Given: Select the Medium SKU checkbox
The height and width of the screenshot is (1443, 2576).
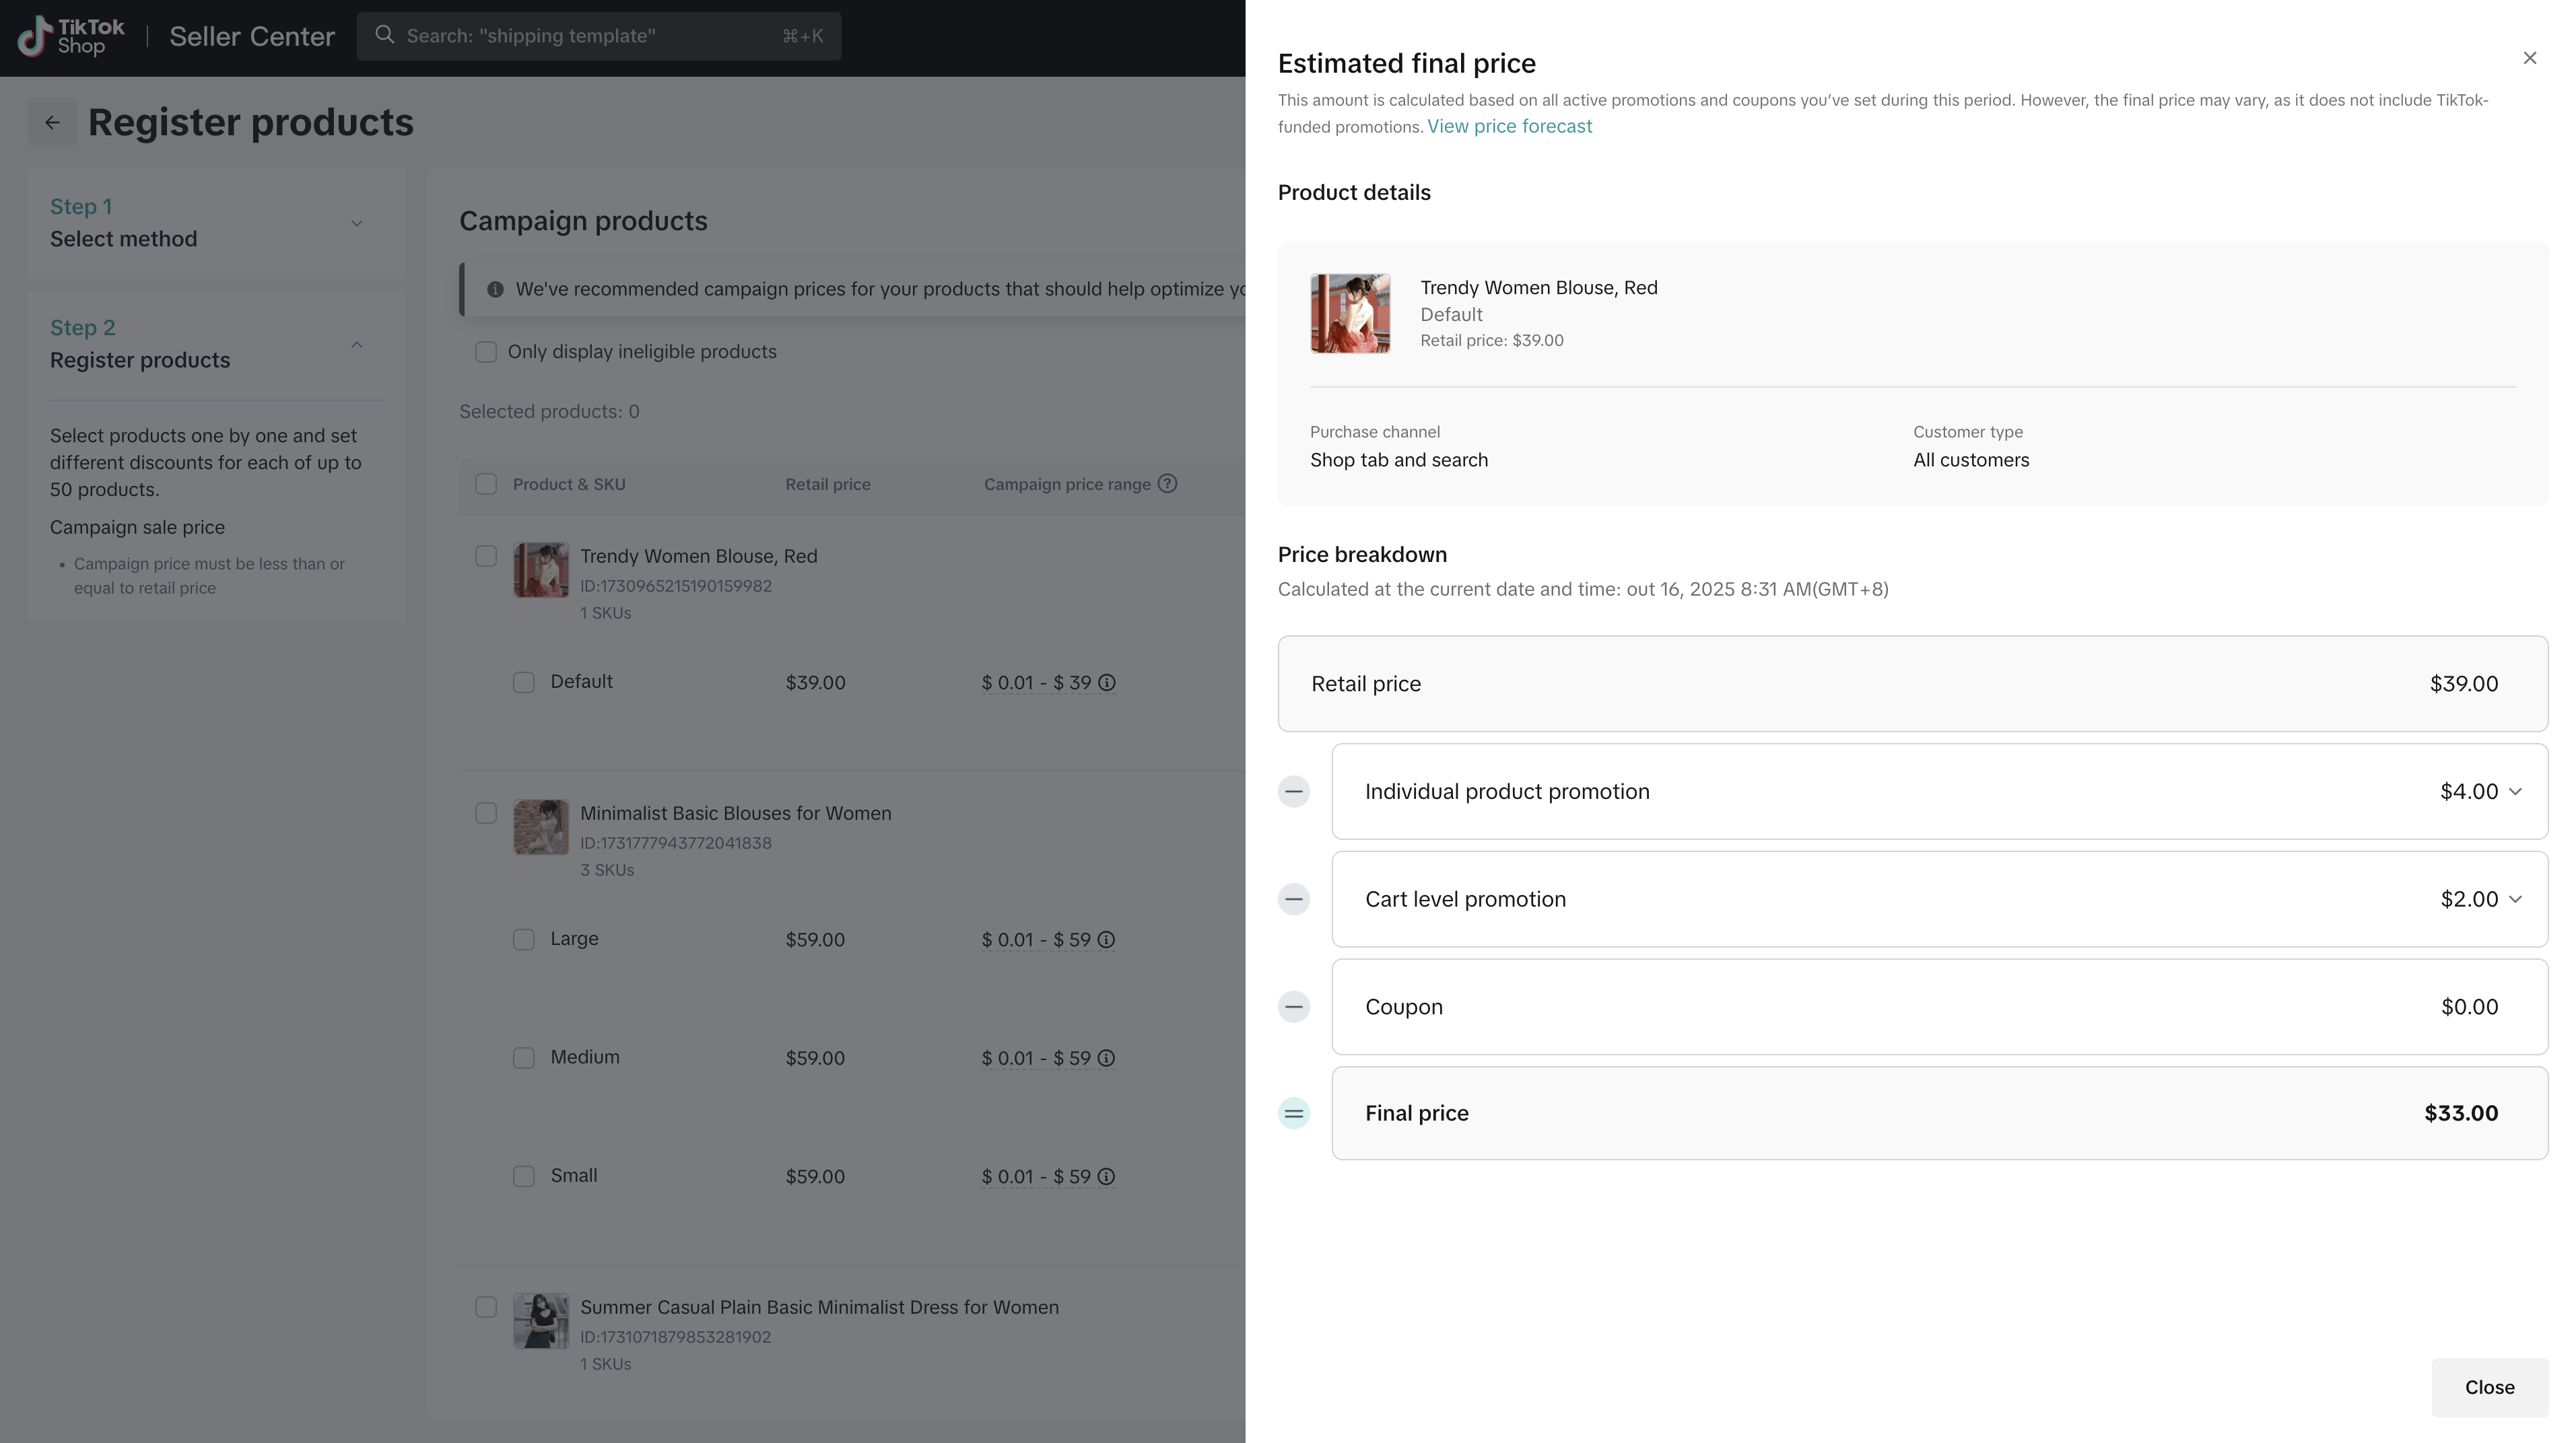Looking at the screenshot, I should (524, 1058).
